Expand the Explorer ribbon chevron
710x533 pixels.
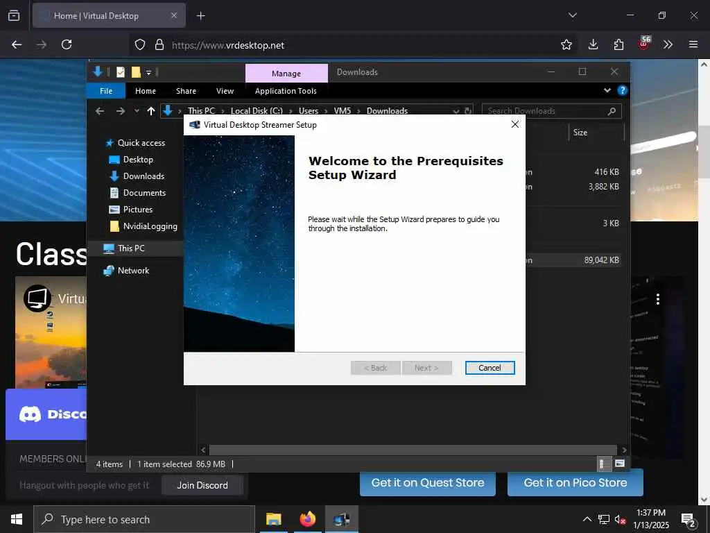coord(607,90)
